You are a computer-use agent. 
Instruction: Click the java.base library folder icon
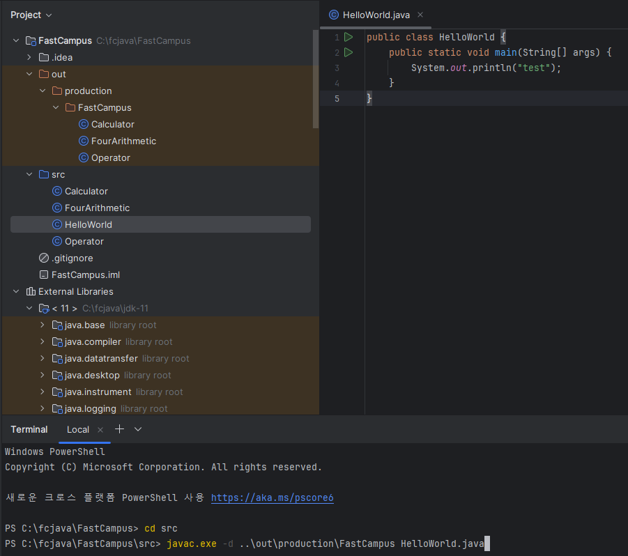click(x=57, y=325)
